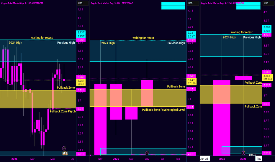The width and height of the screenshot is (275, 162).
Task: Click the 2D Low label in 12M chart
Action: click(x=253, y=155)
